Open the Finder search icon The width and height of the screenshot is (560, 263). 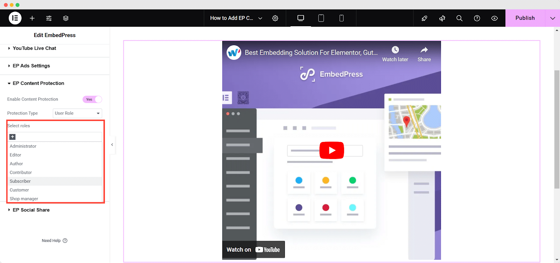(x=460, y=18)
